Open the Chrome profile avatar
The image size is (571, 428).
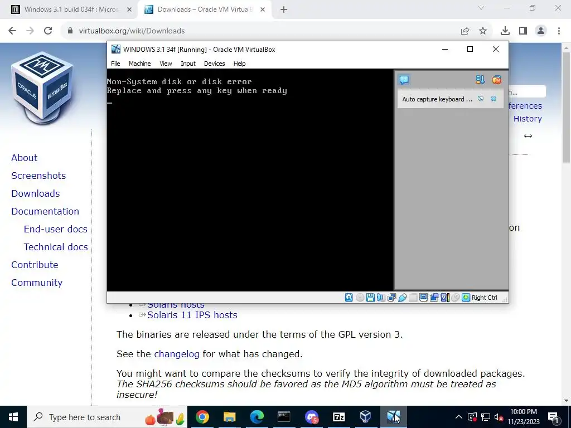tap(541, 31)
